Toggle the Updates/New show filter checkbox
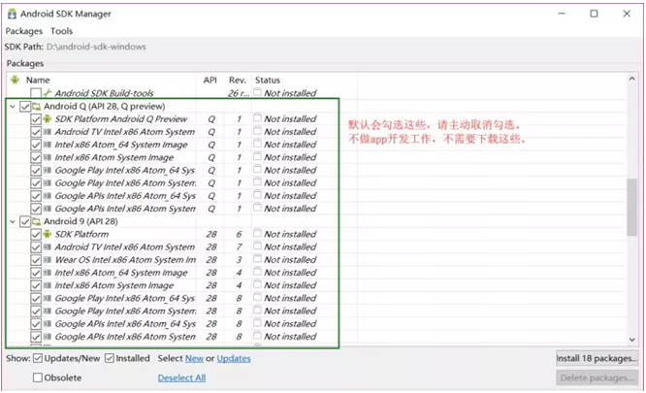This screenshot has width=646, height=393. tap(38, 358)
